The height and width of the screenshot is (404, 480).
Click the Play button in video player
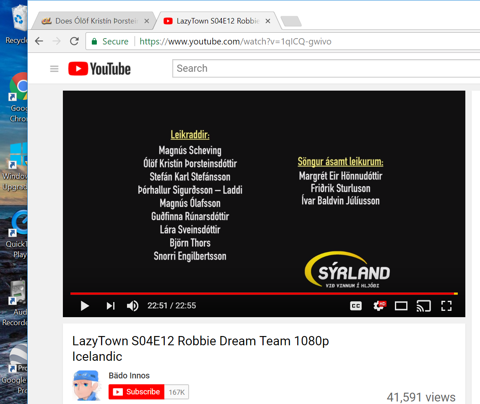tap(85, 306)
